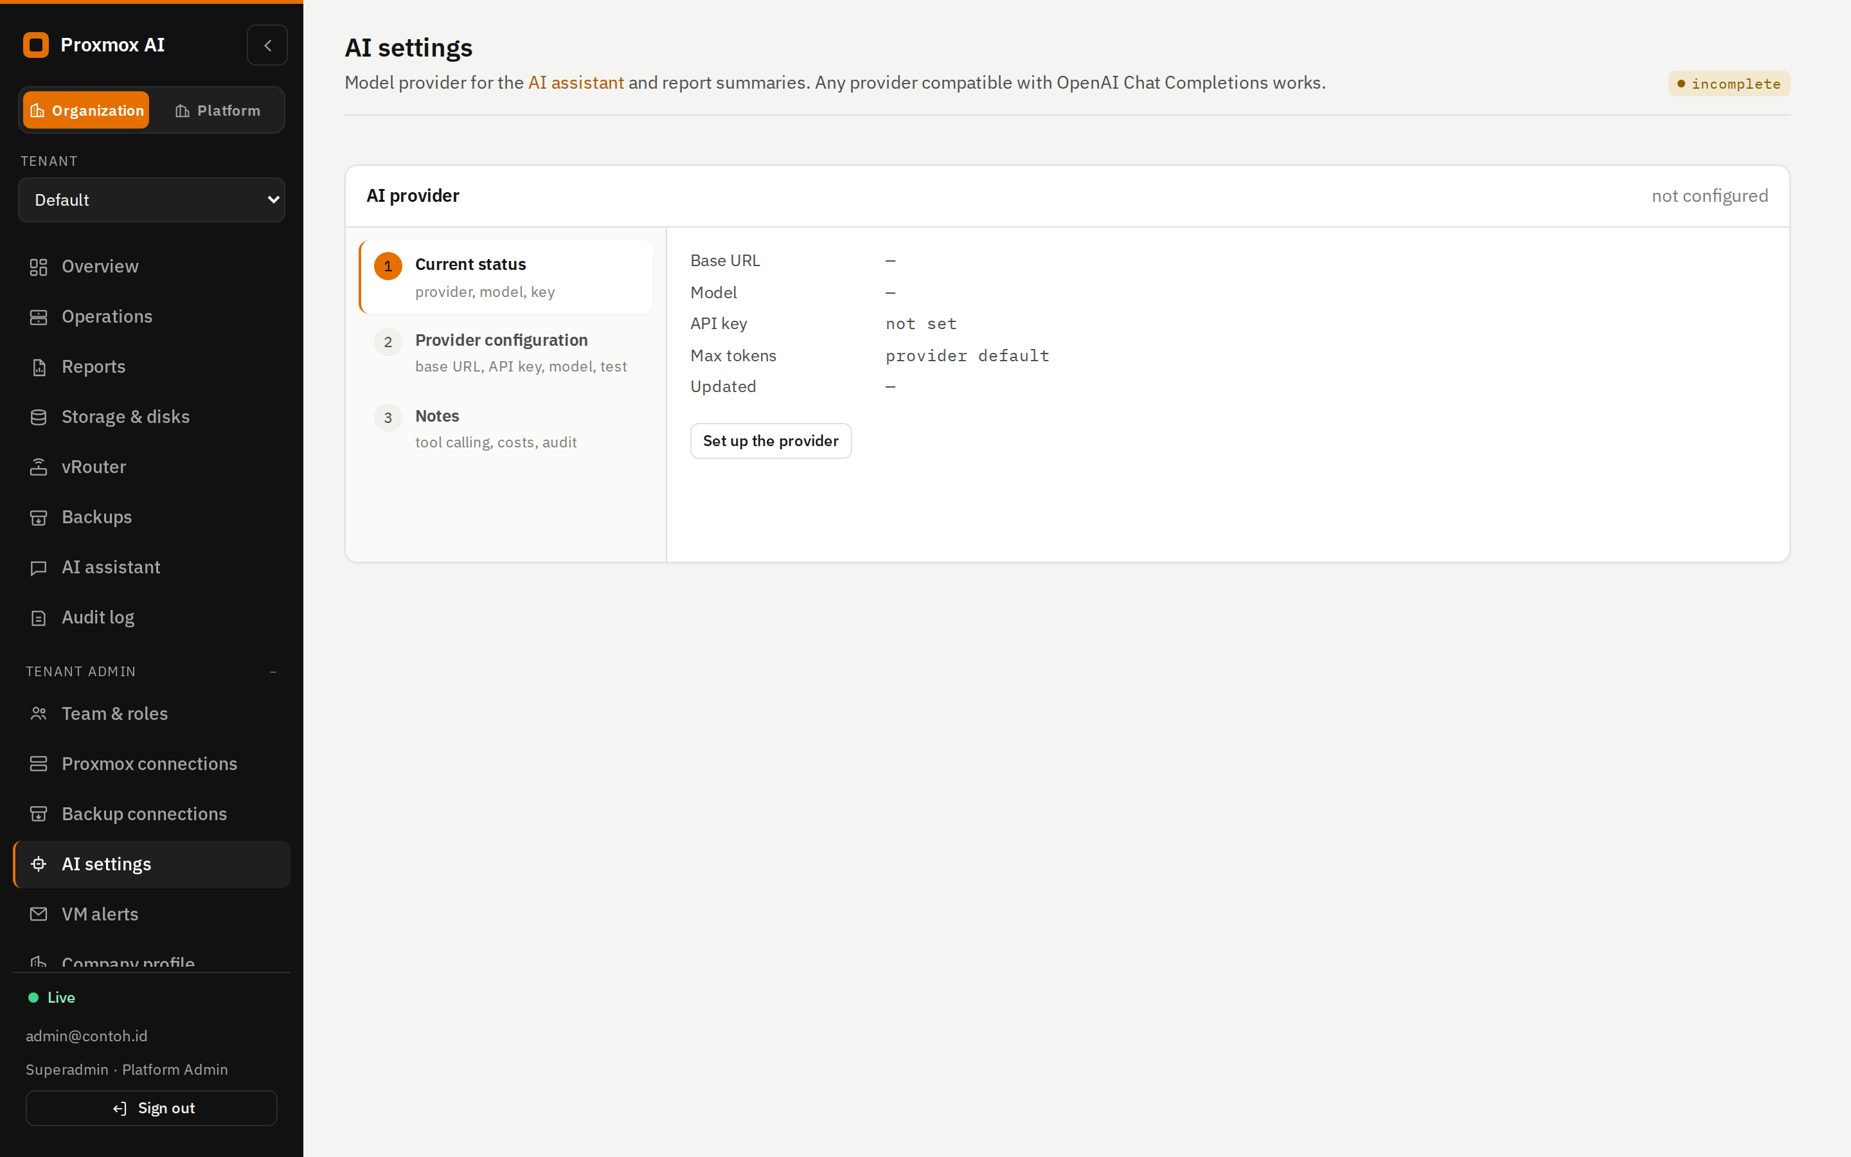The image size is (1851, 1157).
Task: Select step 3 Notes
Action: point(506,429)
